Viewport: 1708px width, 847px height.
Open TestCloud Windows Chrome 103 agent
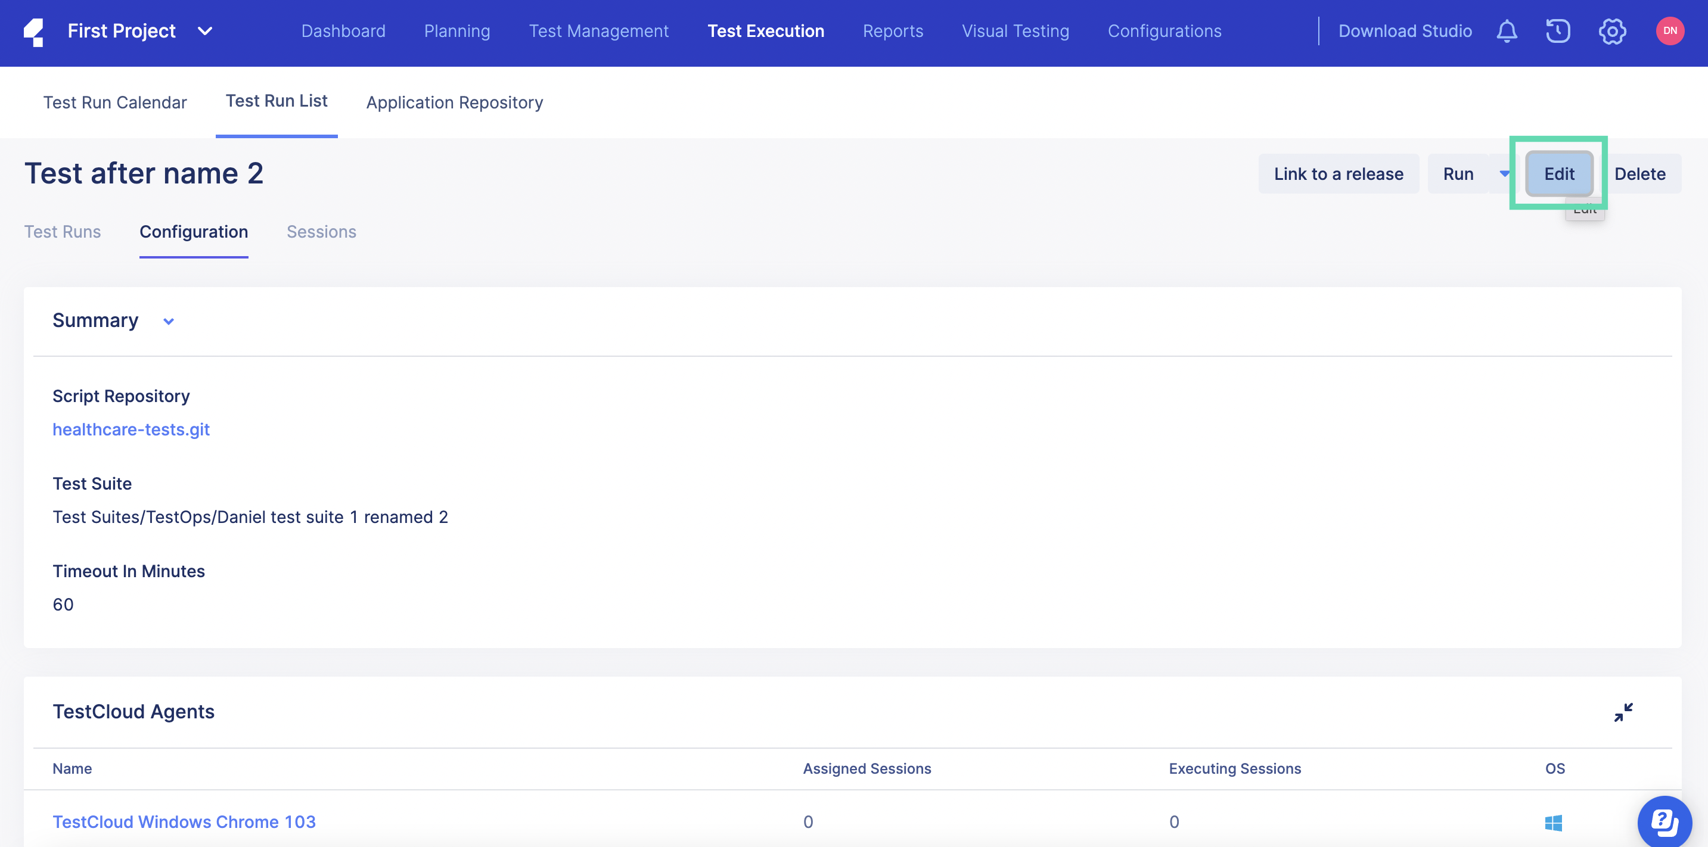tap(184, 822)
